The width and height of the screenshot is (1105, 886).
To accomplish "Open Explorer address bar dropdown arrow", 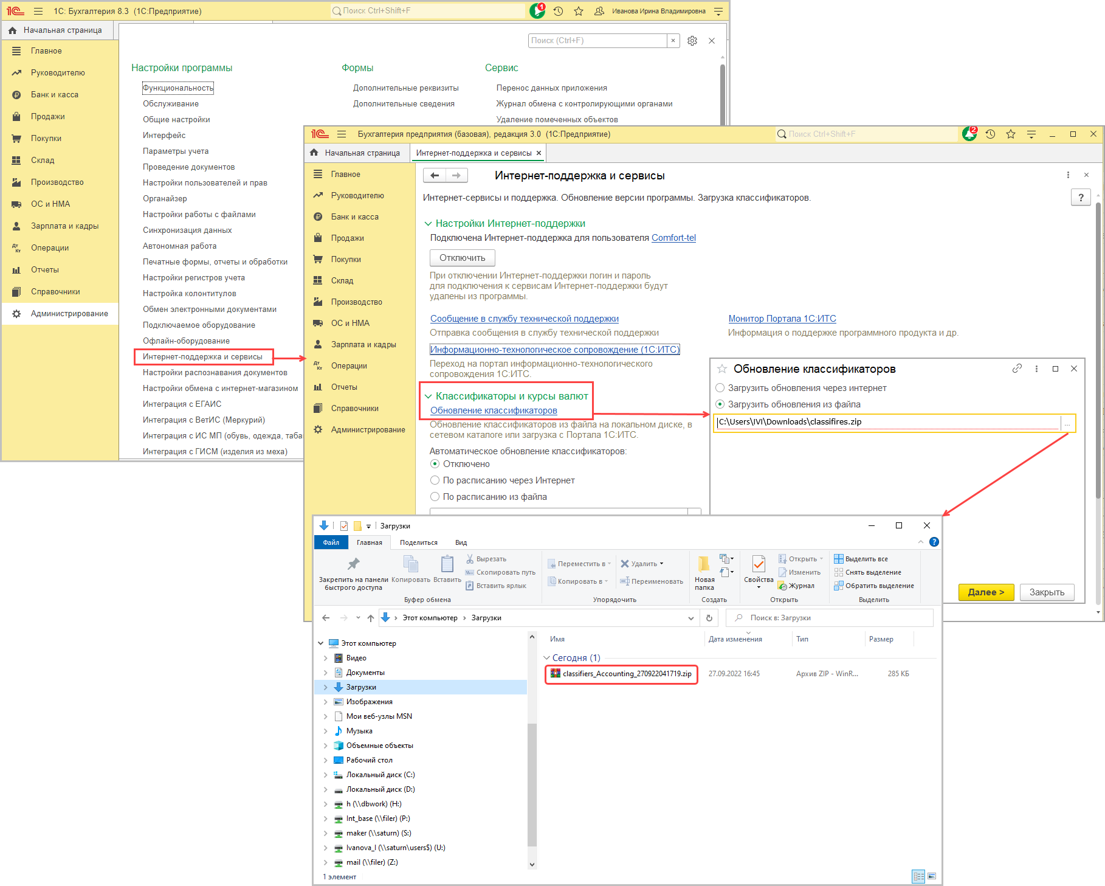I will (690, 618).
